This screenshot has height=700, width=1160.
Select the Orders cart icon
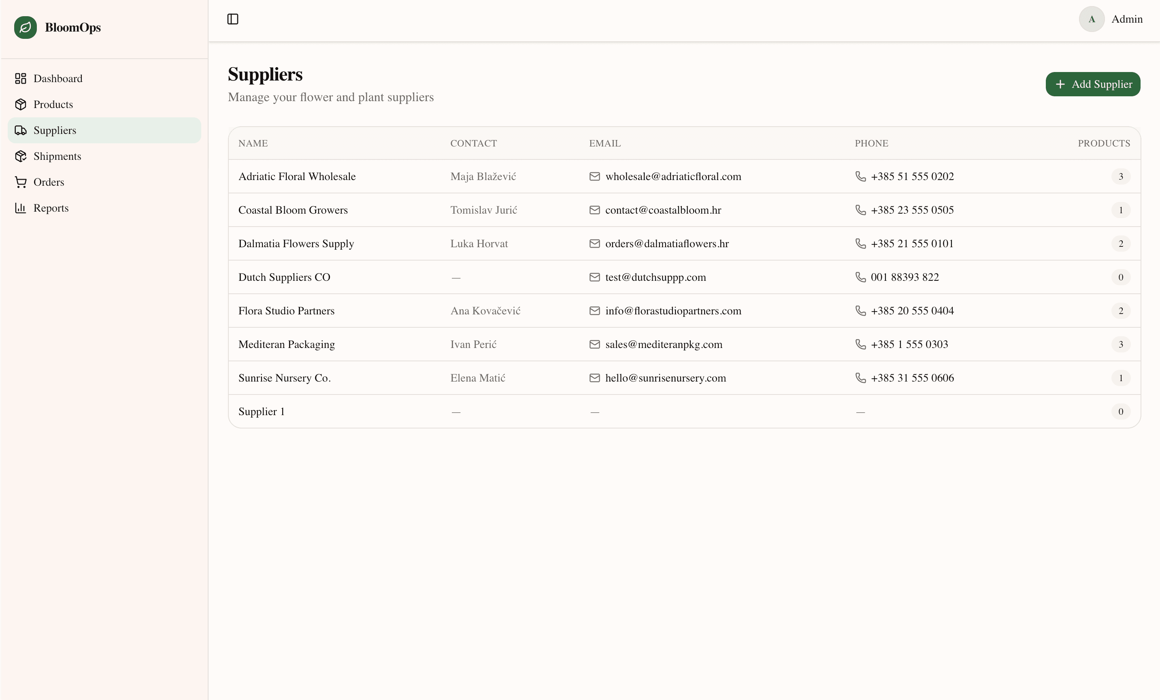[x=21, y=182]
